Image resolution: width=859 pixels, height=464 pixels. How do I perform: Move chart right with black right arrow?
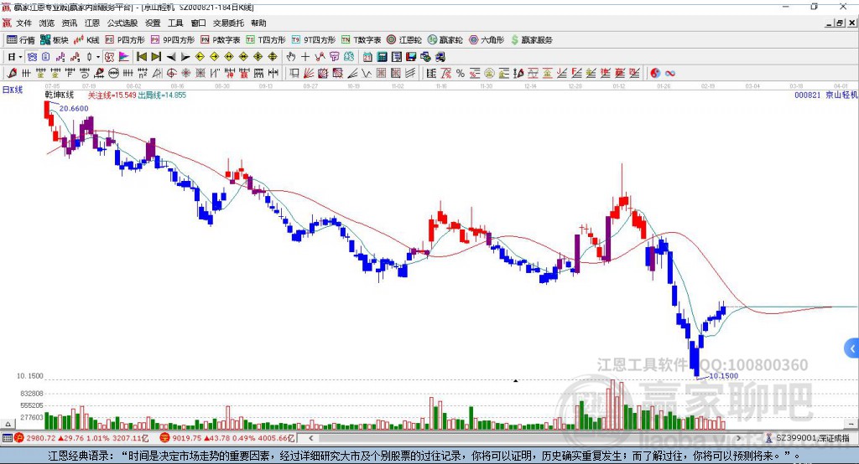pos(185,57)
